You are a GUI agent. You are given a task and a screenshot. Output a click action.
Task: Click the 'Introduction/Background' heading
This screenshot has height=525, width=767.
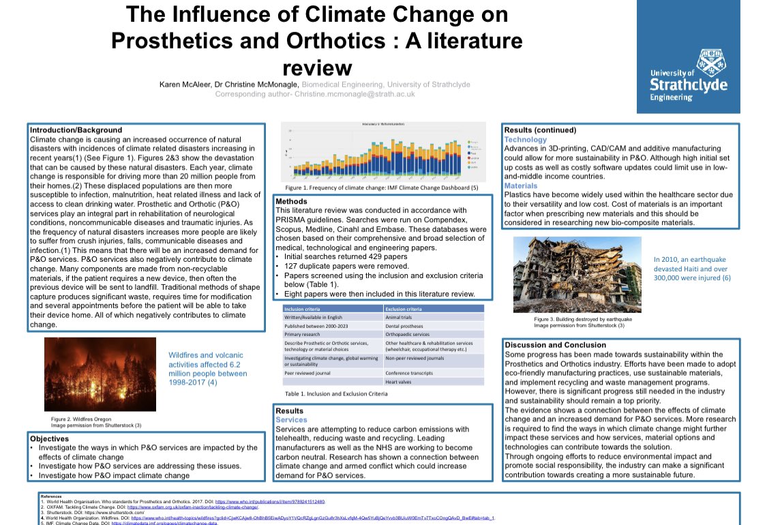pos(76,130)
